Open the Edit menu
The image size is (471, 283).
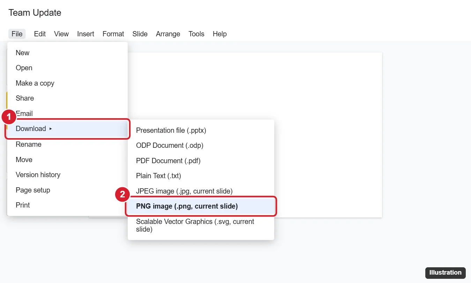[x=40, y=34]
